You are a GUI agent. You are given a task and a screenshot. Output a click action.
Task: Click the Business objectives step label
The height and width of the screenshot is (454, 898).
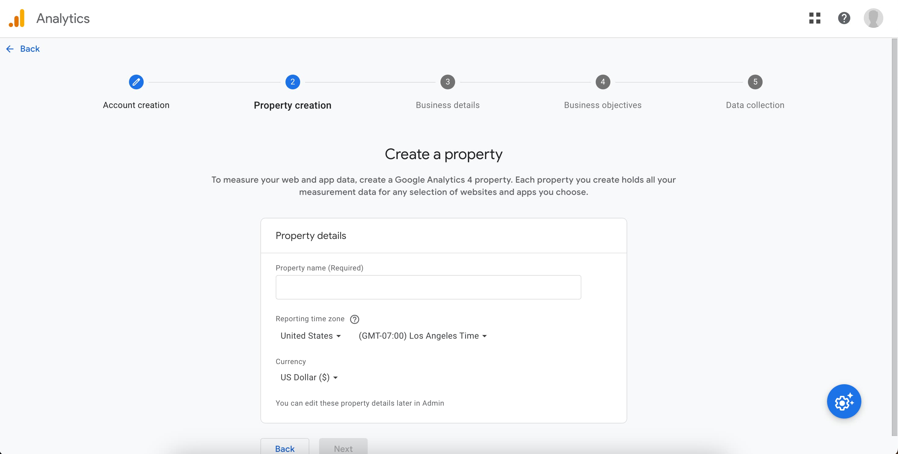[x=602, y=105]
